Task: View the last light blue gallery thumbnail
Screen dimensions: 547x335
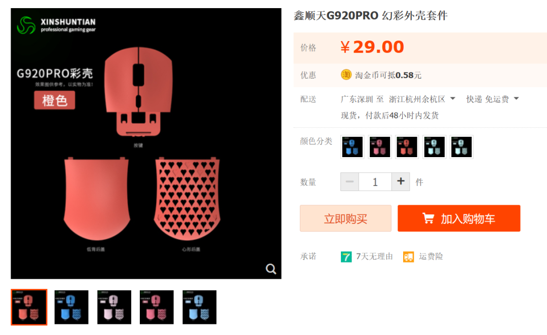Action: pyautogui.click(x=200, y=307)
